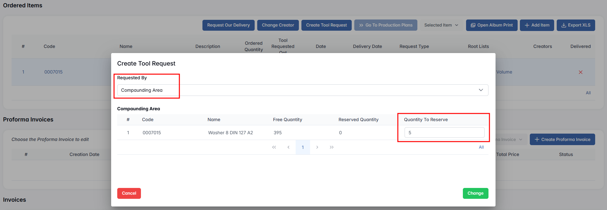Click Go To Production Plans button
607x210 pixels.
click(385, 25)
